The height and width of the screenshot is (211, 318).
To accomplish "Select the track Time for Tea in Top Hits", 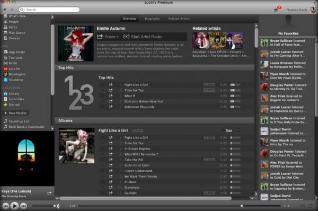I will click(170, 90).
